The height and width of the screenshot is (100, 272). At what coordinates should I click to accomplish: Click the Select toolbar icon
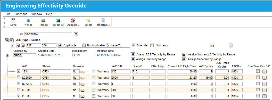point(88,21)
